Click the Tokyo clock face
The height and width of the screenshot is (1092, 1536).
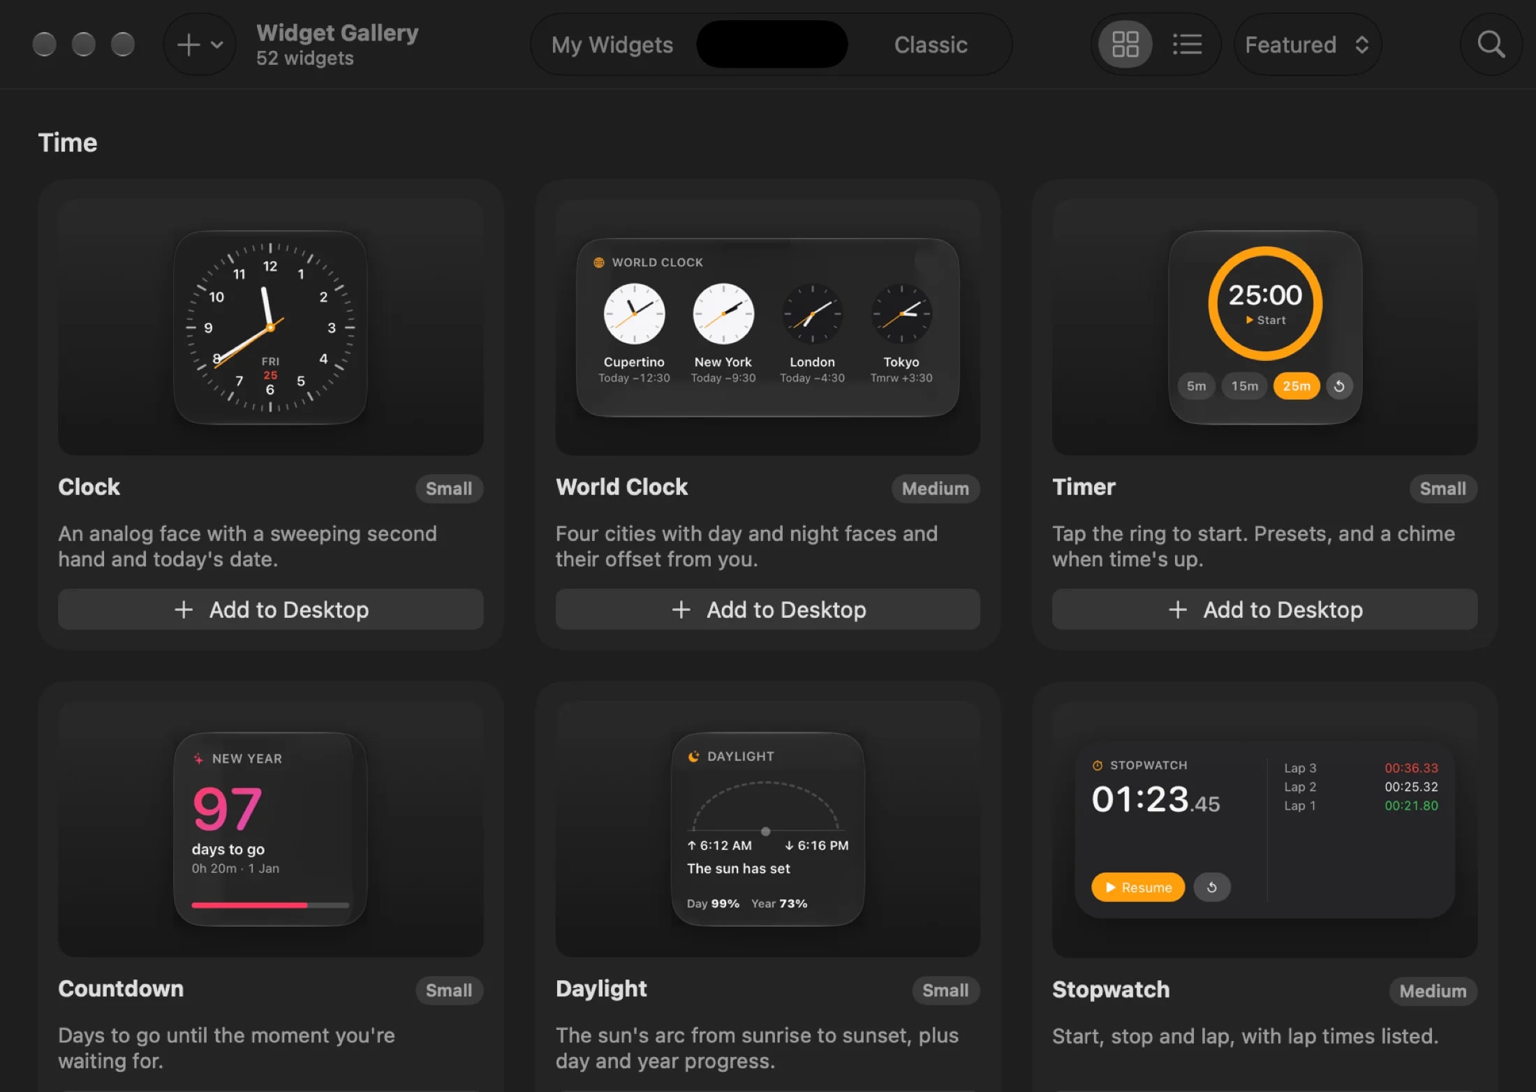coord(901,313)
